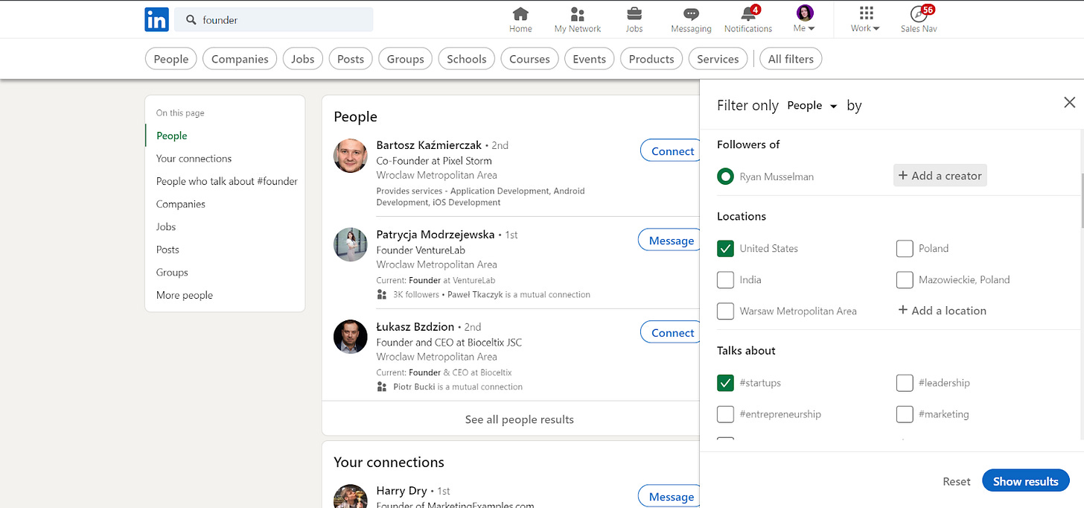Select the Courses filter pill
This screenshot has width=1084, height=508.
529,59
